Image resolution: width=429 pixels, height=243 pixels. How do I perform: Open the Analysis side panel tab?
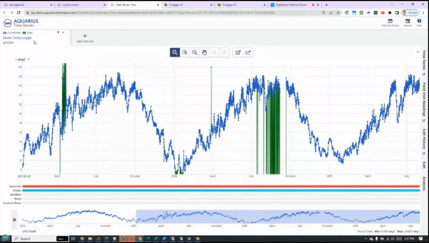(424, 183)
